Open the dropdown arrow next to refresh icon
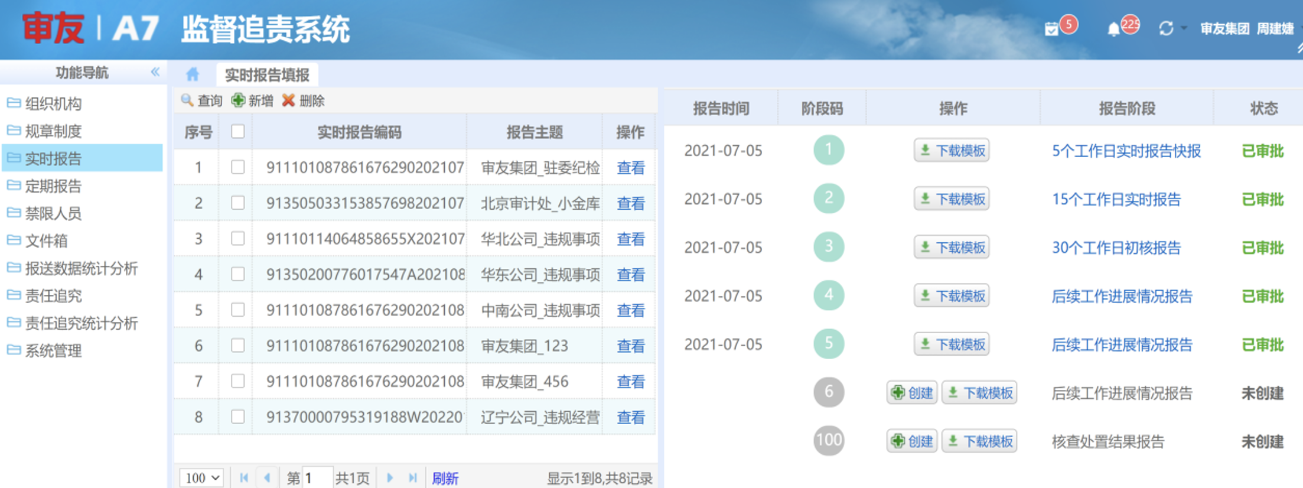1303x488 pixels. coord(1184,28)
